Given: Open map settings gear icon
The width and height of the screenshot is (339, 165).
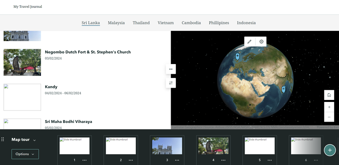Looking at the screenshot, I should pos(261,41).
